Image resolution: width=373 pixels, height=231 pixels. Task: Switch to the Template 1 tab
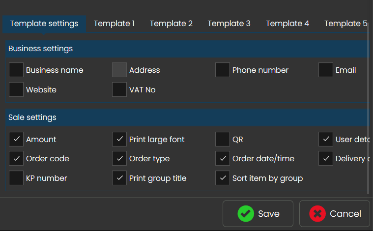click(x=114, y=24)
